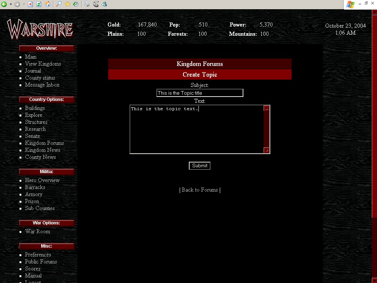The width and height of the screenshot is (377, 283).
Task: Expand the Back button history dropdown arrow
Action: (x=11, y=4)
